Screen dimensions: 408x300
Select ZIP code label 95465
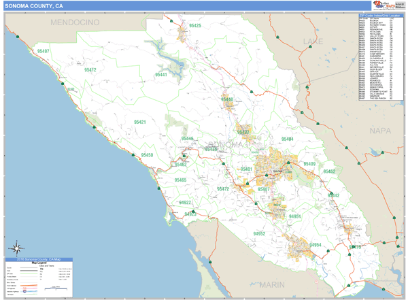(180, 180)
